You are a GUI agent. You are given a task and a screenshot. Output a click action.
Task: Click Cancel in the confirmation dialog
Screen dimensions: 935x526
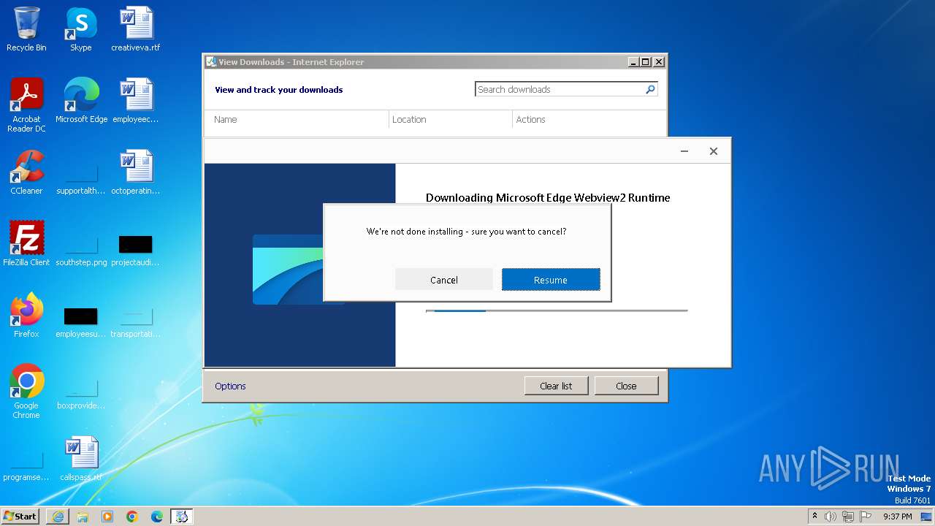[x=444, y=280]
